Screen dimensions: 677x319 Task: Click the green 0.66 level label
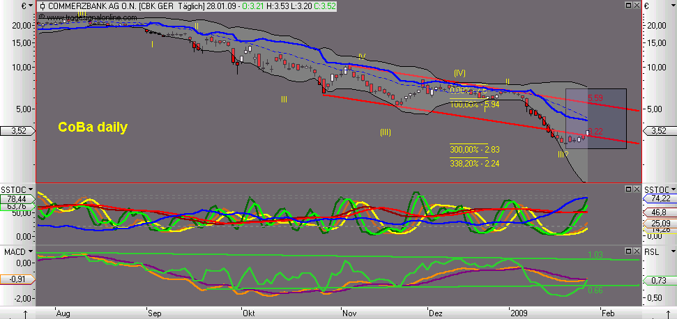click(595, 290)
